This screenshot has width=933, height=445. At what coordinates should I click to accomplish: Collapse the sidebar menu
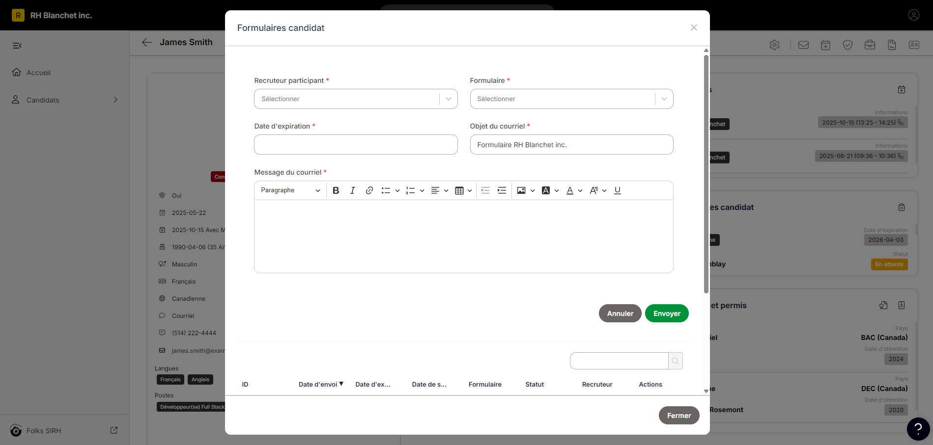pos(17,46)
